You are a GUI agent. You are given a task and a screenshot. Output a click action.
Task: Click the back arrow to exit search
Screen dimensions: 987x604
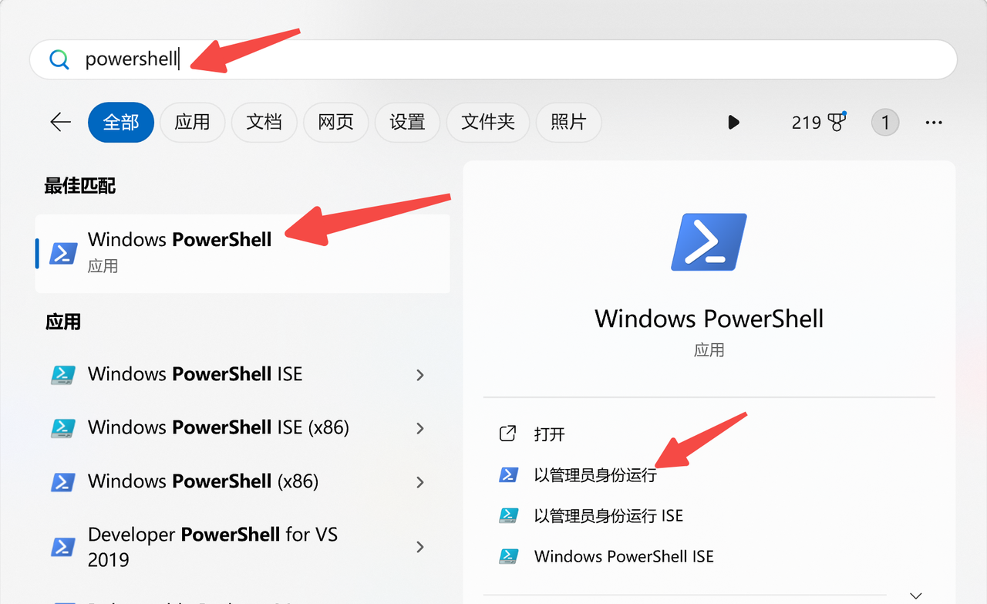pos(60,121)
